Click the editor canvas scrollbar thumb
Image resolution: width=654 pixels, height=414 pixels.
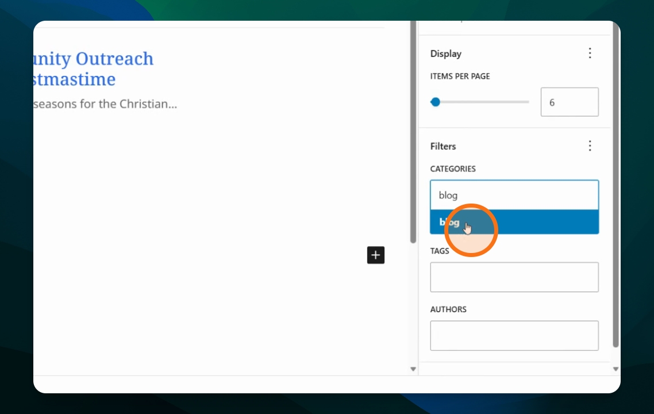click(x=413, y=132)
